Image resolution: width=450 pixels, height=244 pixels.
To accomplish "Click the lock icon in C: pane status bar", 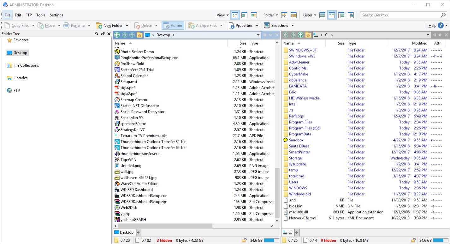I will tap(414, 241).
